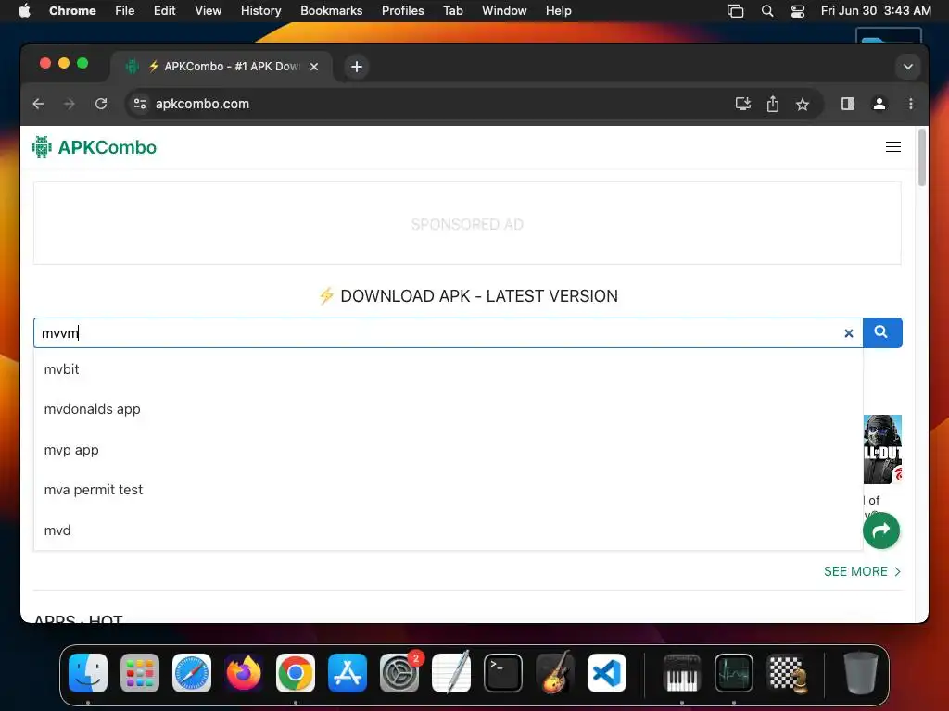This screenshot has height=711, width=949.
Task: Open the piano keyboard app in Dock
Action: click(x=682, y=673)
